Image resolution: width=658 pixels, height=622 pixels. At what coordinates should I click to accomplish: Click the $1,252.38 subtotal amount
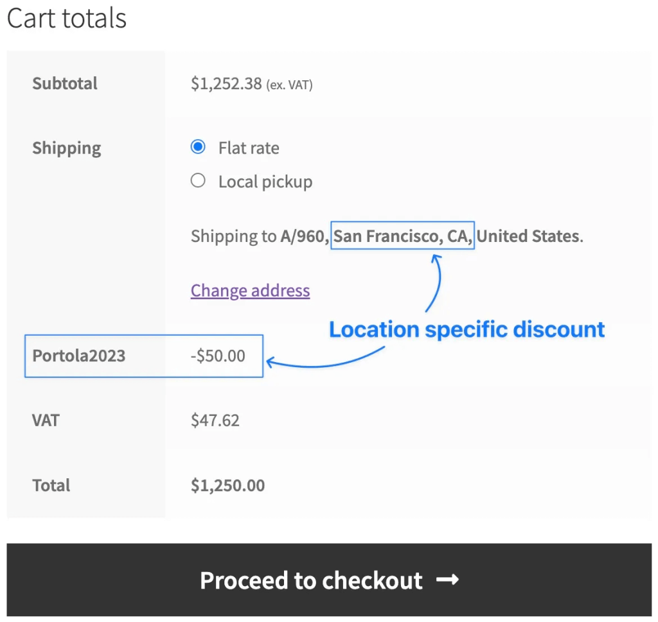click(x=226, y=83)
